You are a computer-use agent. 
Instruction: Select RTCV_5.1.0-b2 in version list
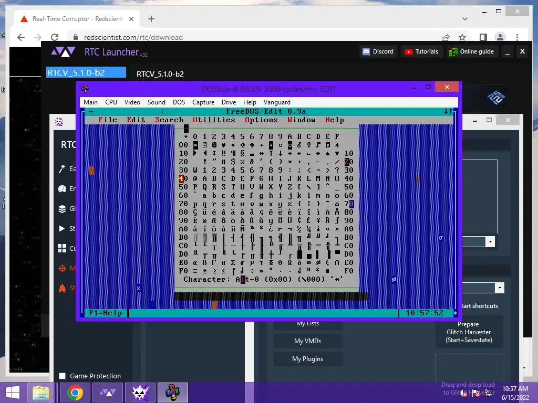click(x=86, y=72)
